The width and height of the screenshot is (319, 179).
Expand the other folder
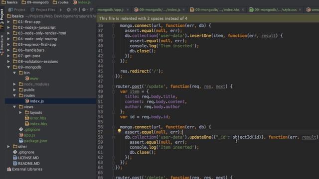pos(8,146)
